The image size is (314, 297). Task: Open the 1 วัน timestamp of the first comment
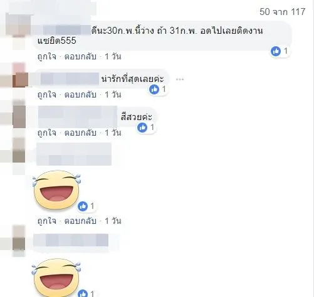[x=113, y=56]
